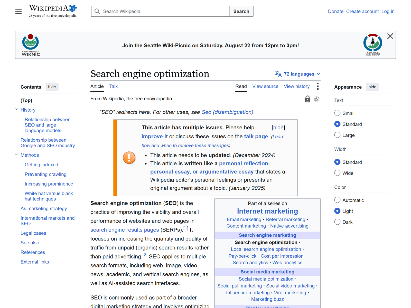Click the Great American Wiknic logo
Viewport: 411px width, 308px height.
(x=31, y=45)
